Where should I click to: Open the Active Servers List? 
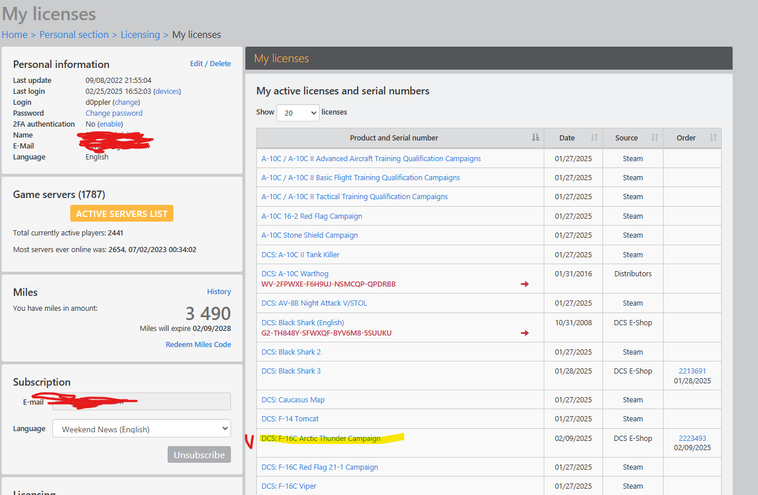point(122,214)
